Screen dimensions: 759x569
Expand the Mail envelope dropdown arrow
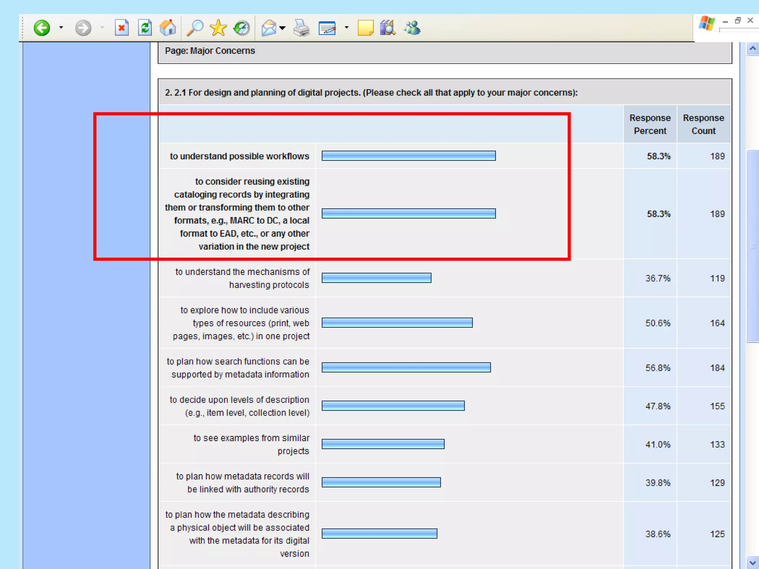(x=283, y=28)
